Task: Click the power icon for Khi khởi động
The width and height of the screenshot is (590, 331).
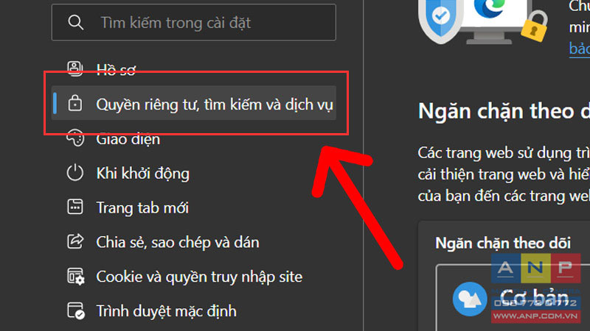Action: coord(75,173)
